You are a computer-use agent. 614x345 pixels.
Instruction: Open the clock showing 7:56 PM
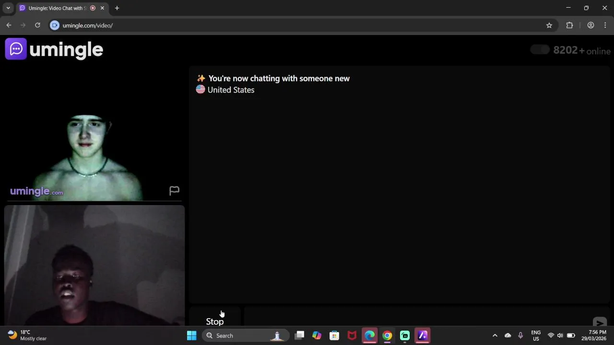(594, 335)
